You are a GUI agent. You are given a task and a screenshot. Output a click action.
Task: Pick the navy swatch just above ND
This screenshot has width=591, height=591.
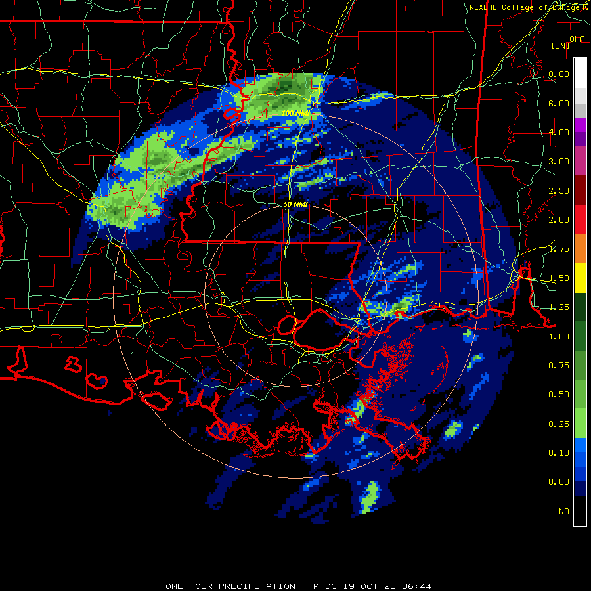(x=580, y=489)
